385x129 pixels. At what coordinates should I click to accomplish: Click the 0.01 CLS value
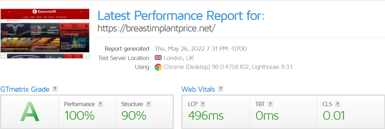(334, 115)
